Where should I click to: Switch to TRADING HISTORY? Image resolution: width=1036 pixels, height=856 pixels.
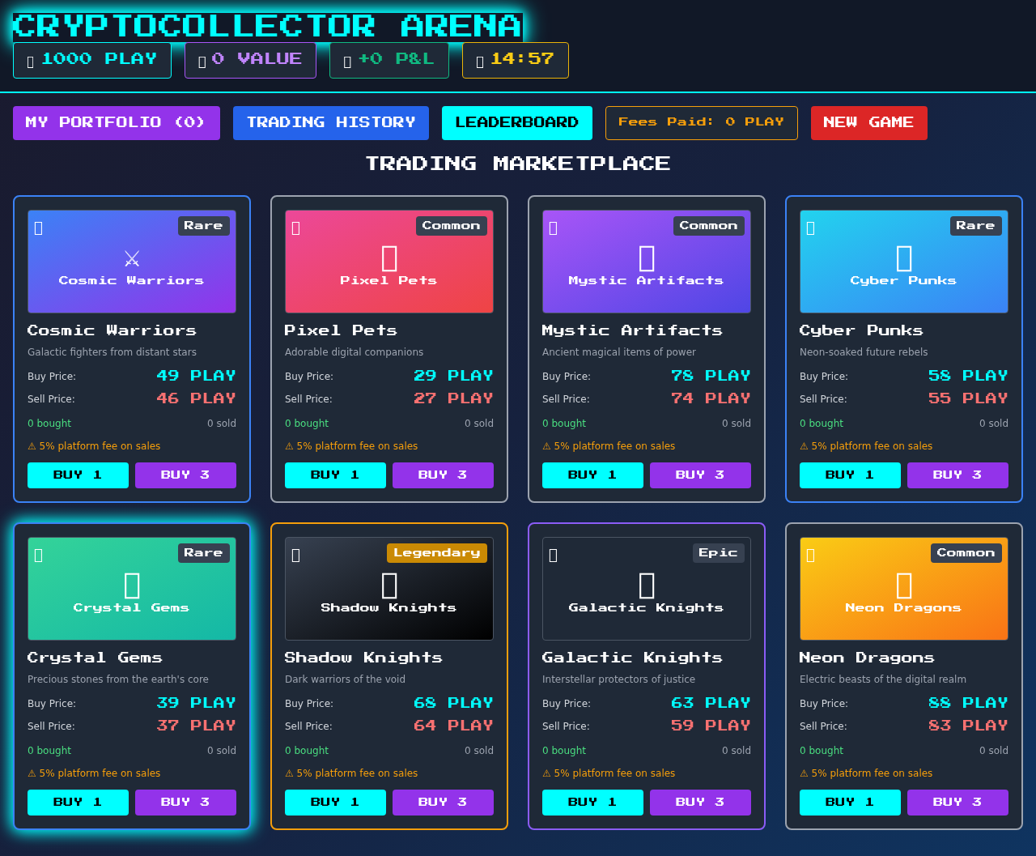click(330, 122)
